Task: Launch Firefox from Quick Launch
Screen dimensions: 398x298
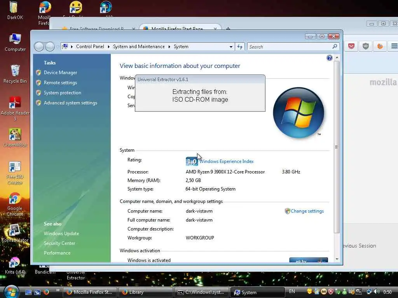Action: pos(46,292)
